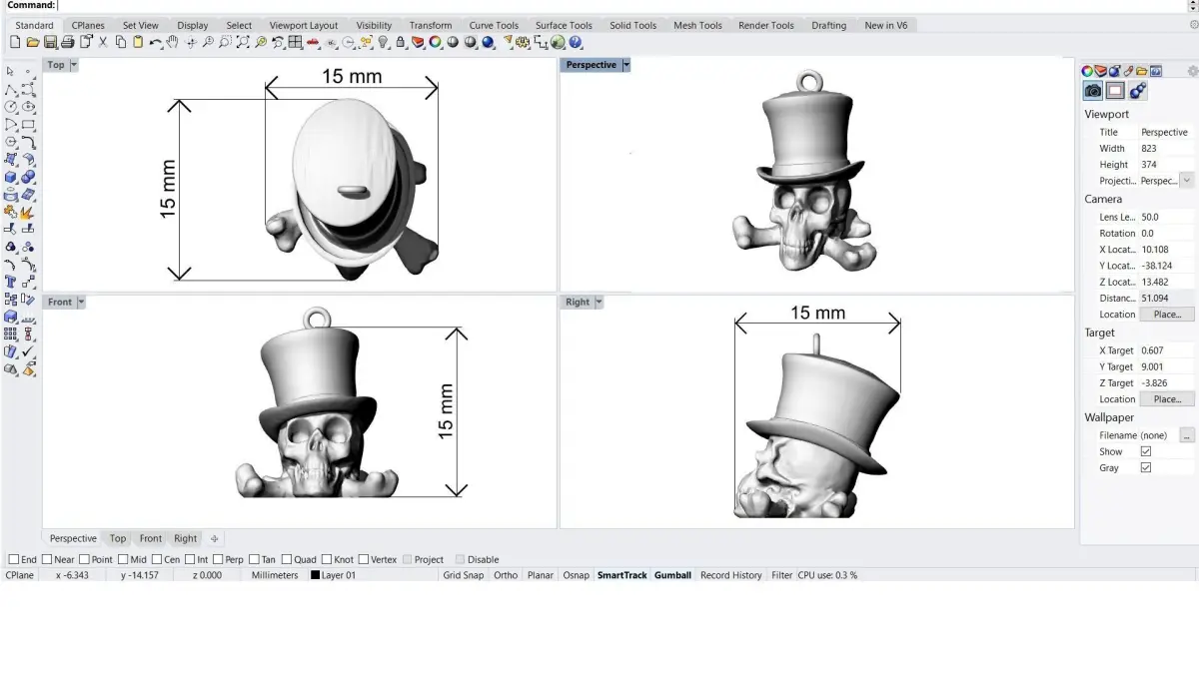Click the wallpaper Filename browse button

(x=1187, y=435)
